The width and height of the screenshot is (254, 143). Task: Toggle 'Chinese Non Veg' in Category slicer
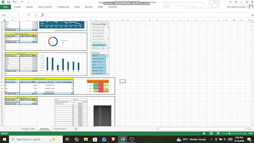click(x=99, y=59)
